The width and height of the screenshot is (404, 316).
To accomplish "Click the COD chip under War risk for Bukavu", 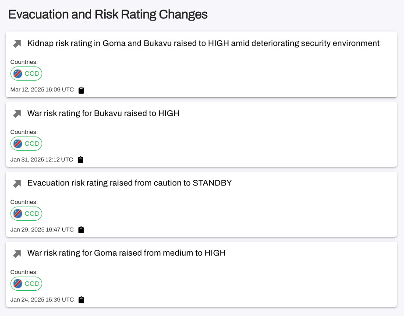I will pyautogui.click(x=26, y=144).
